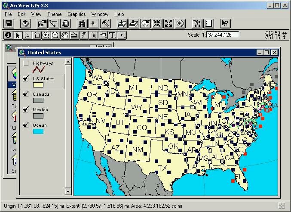Screen dimensions: 291x212
Task: Select the black Pointer tool
Action: coord(18,35)
